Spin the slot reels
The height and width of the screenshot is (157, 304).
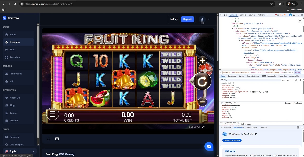202,81
